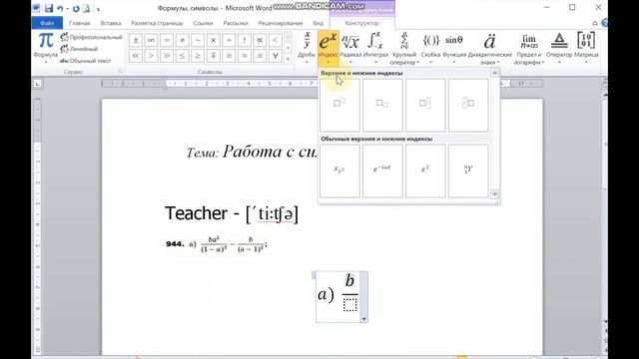This screenshot has height=359, width=639.
Task: Insert the x squared preset
Action: pyautogui.click(x=425, y=171)
